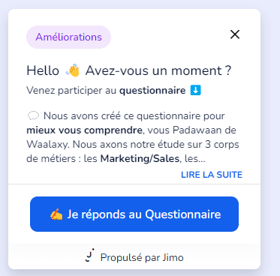The height and width of the screenshot is (276, 280).
Task: Open the LIRE LA SUITE link
Action: coord(212,175)
